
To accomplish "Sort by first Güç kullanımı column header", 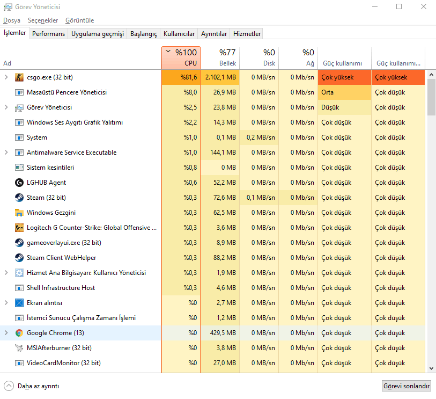I will (x=344, y=58).
